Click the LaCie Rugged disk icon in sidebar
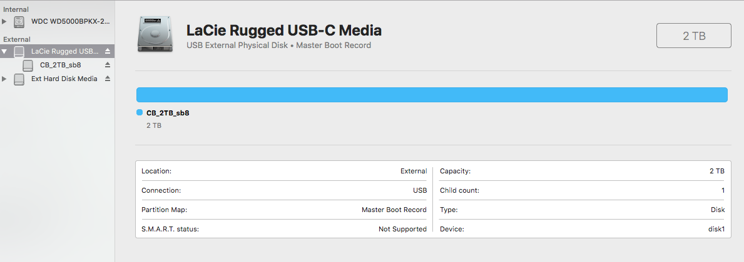This screenshot has height=262, width=744. tap(19, 51)
